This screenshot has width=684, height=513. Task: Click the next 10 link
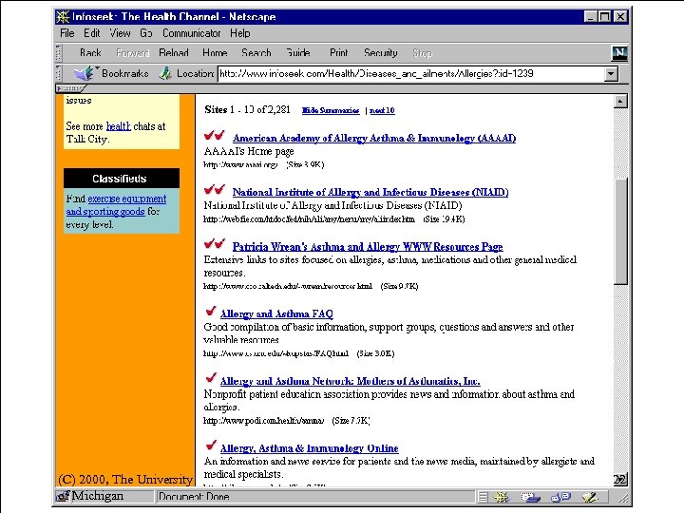click(382, 110)
